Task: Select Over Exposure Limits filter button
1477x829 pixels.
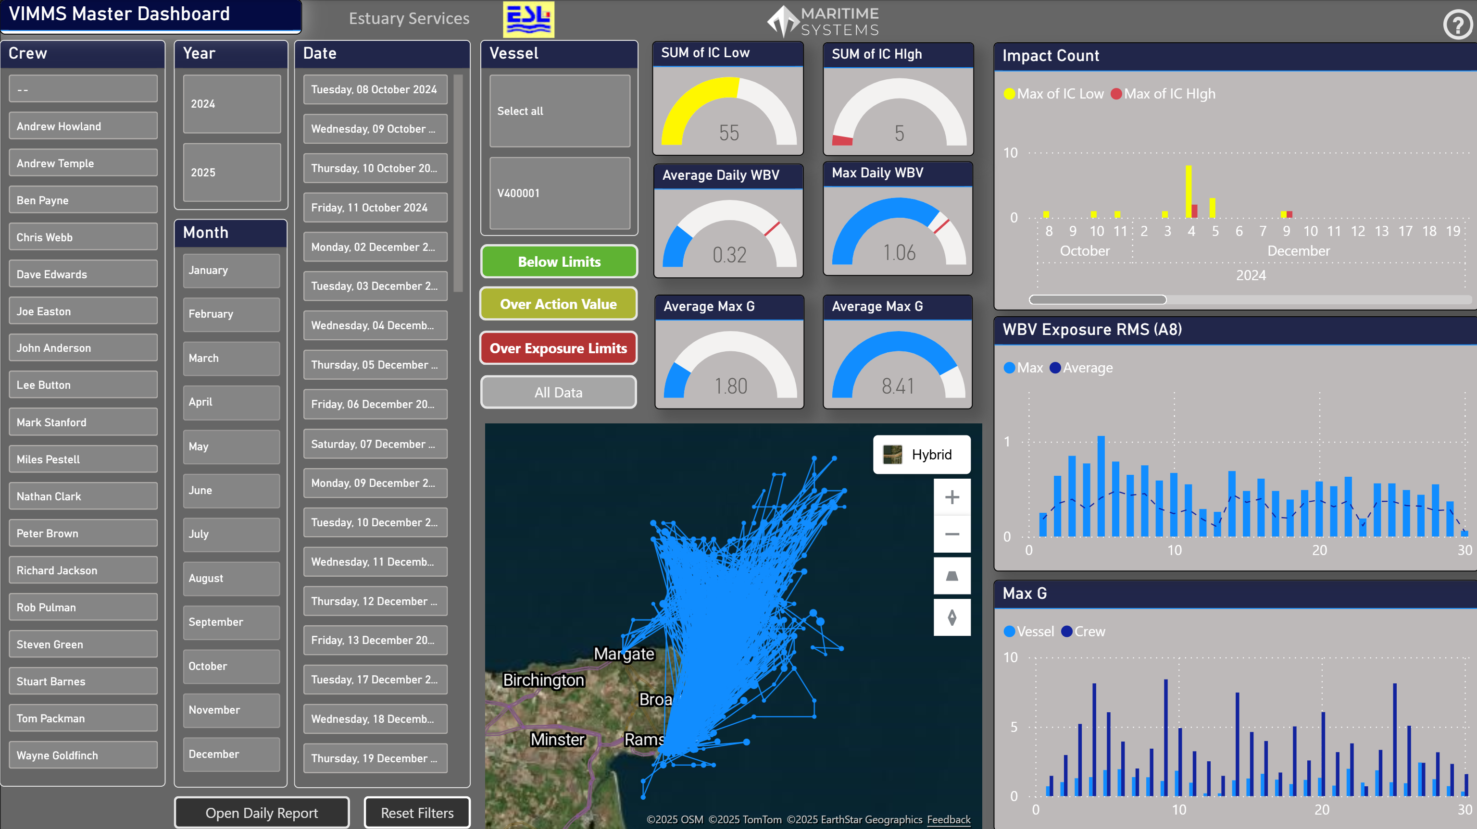Action: pyautogui.click(x=559, y=348)
